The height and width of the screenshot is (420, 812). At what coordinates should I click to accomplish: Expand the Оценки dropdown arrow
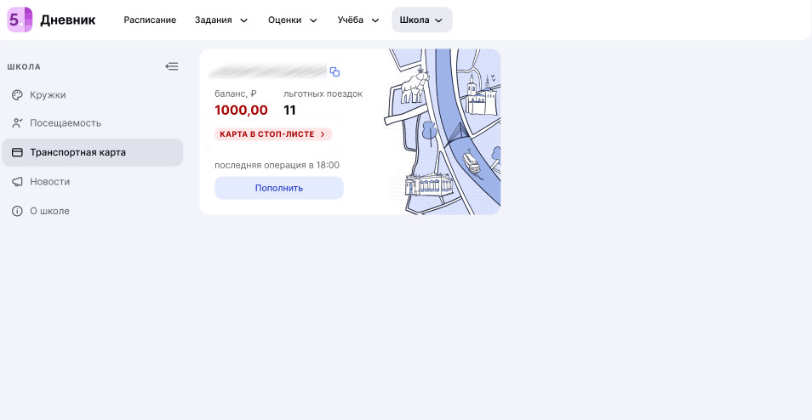313,20
